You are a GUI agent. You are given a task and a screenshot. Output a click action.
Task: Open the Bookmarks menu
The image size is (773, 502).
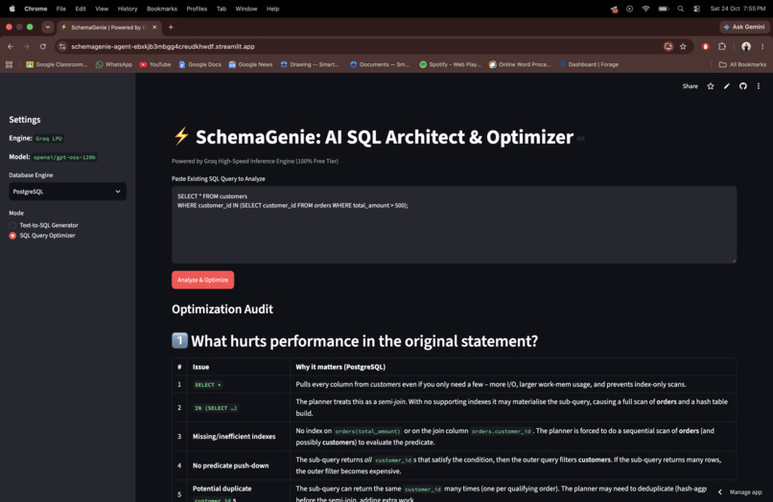pyautogui.click(x=162, y=9)
